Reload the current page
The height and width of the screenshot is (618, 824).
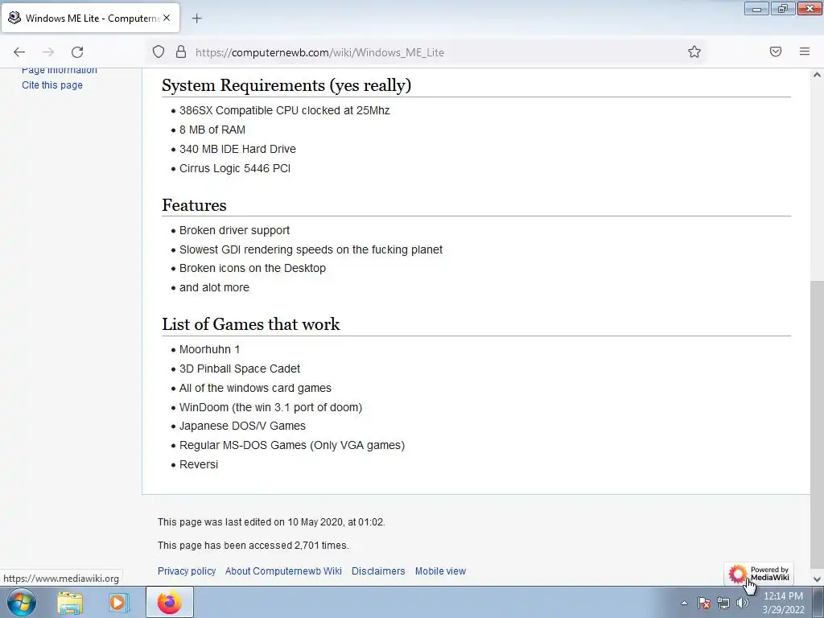77,52
